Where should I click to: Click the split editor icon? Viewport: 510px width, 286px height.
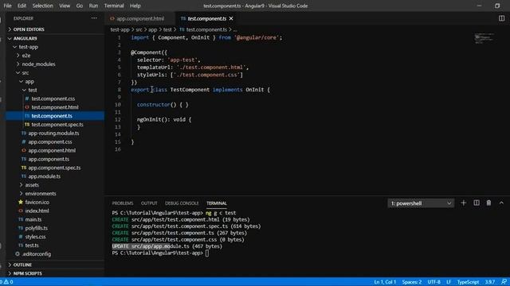501,18
